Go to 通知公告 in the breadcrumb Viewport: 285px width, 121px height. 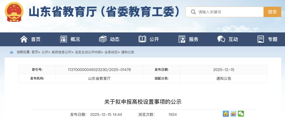pos(128,52)
